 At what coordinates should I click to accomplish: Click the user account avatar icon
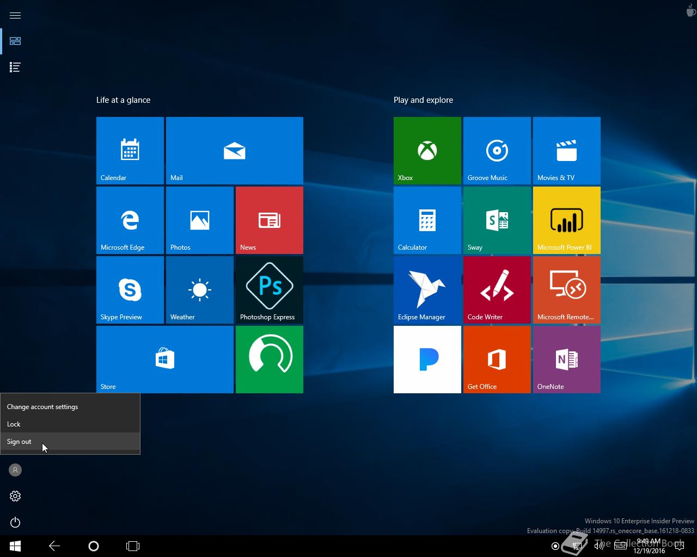(x=15, y=470)
